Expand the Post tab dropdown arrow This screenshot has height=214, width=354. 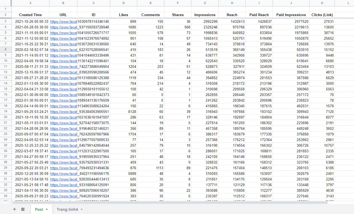click(x=47, y=210)
